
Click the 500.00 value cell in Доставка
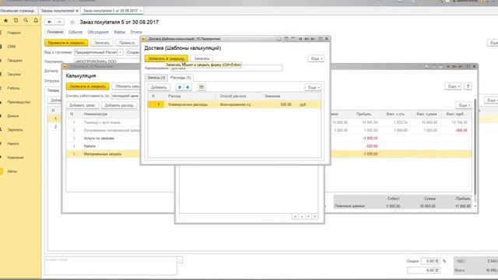click(278, 104)
